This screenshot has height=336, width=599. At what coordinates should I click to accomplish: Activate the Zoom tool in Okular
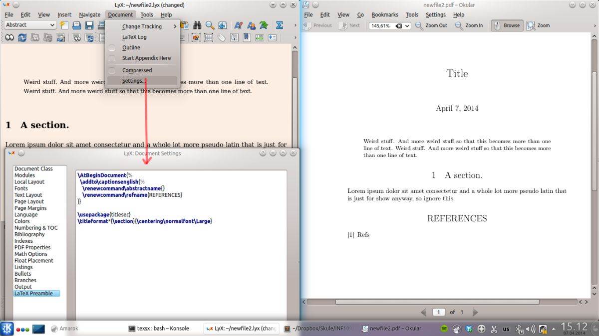coord(538,25)
